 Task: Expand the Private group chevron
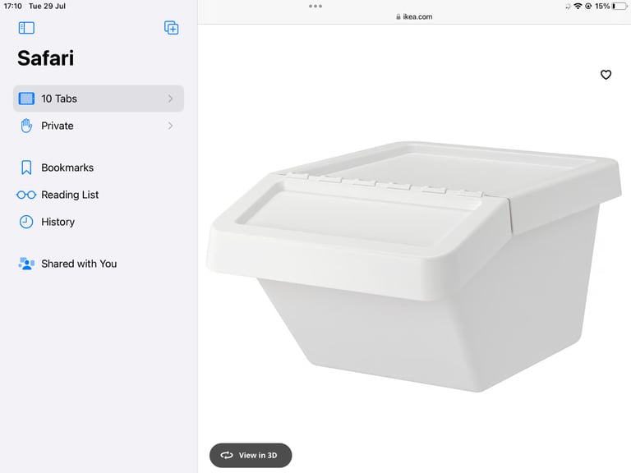tap(171, 126)
